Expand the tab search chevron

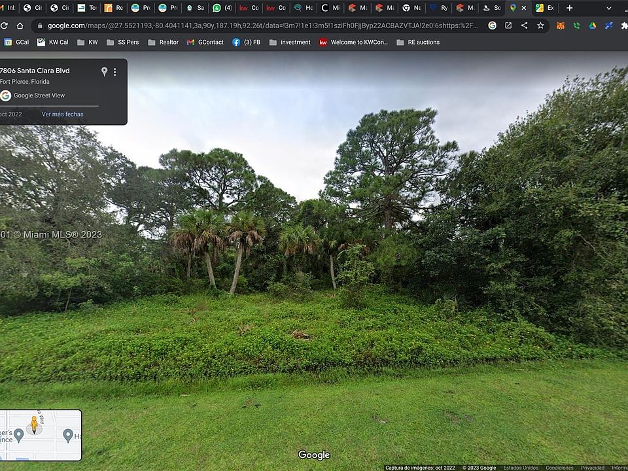pos(609,8)
